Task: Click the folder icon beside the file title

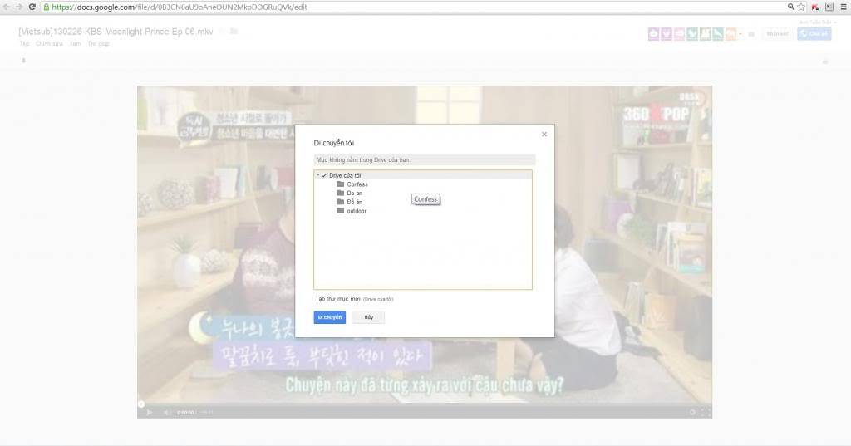Action: pyautogui.click(x=234, y=32)
